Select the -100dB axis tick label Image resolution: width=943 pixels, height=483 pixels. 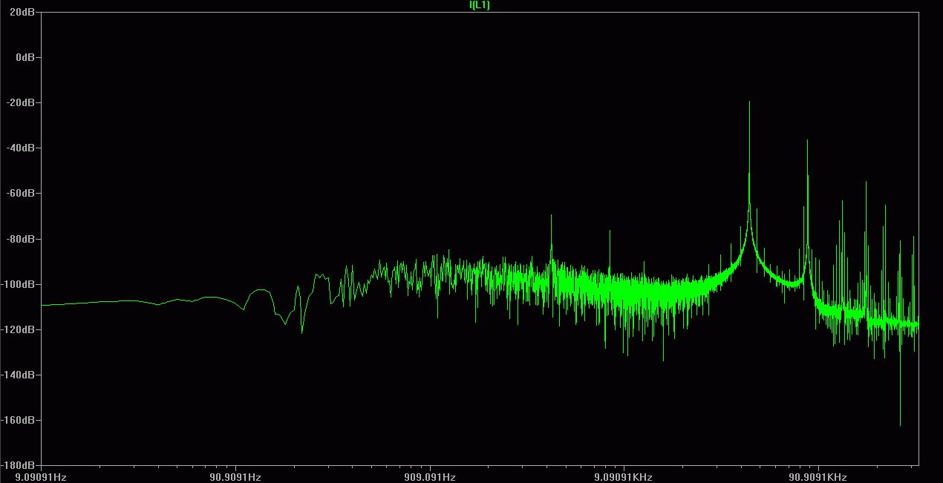click(x=21, y=284)
